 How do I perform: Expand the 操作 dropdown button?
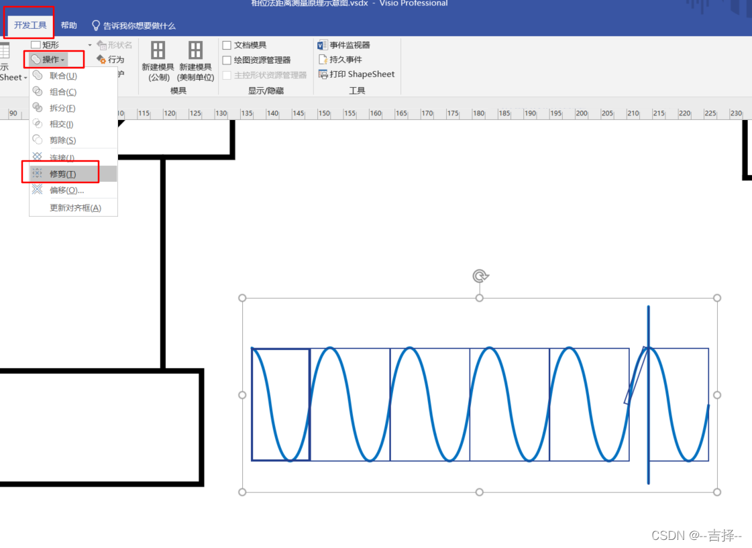click(x=48, y=60)
